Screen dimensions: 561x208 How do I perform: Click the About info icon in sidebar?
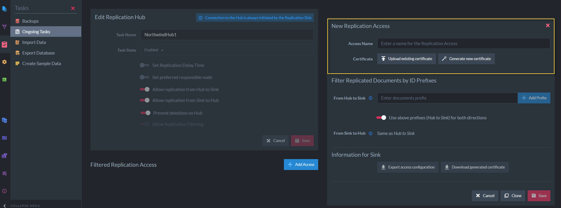click(4, 191)
